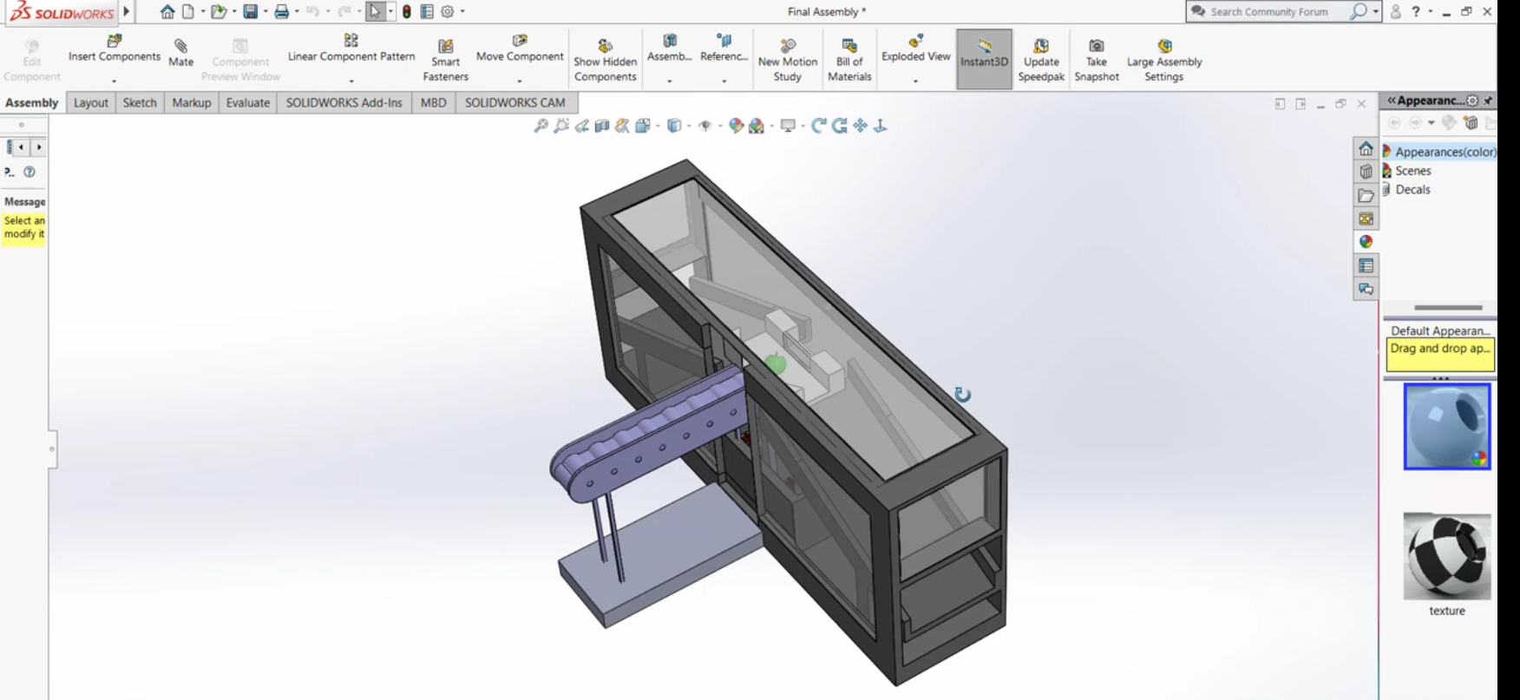Click the Rebuild traffic light icon

coord(406,11)
